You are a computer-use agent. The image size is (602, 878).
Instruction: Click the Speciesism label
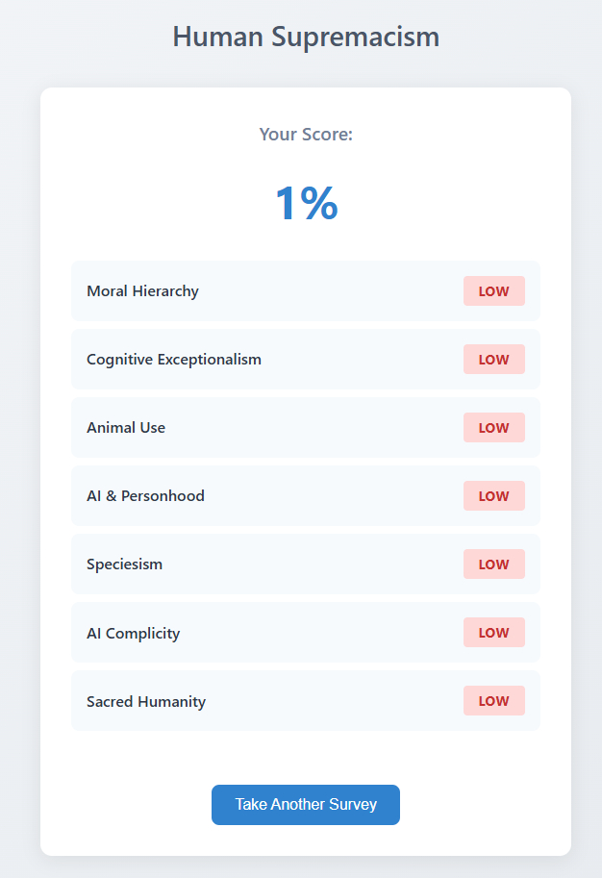[124, 564]
